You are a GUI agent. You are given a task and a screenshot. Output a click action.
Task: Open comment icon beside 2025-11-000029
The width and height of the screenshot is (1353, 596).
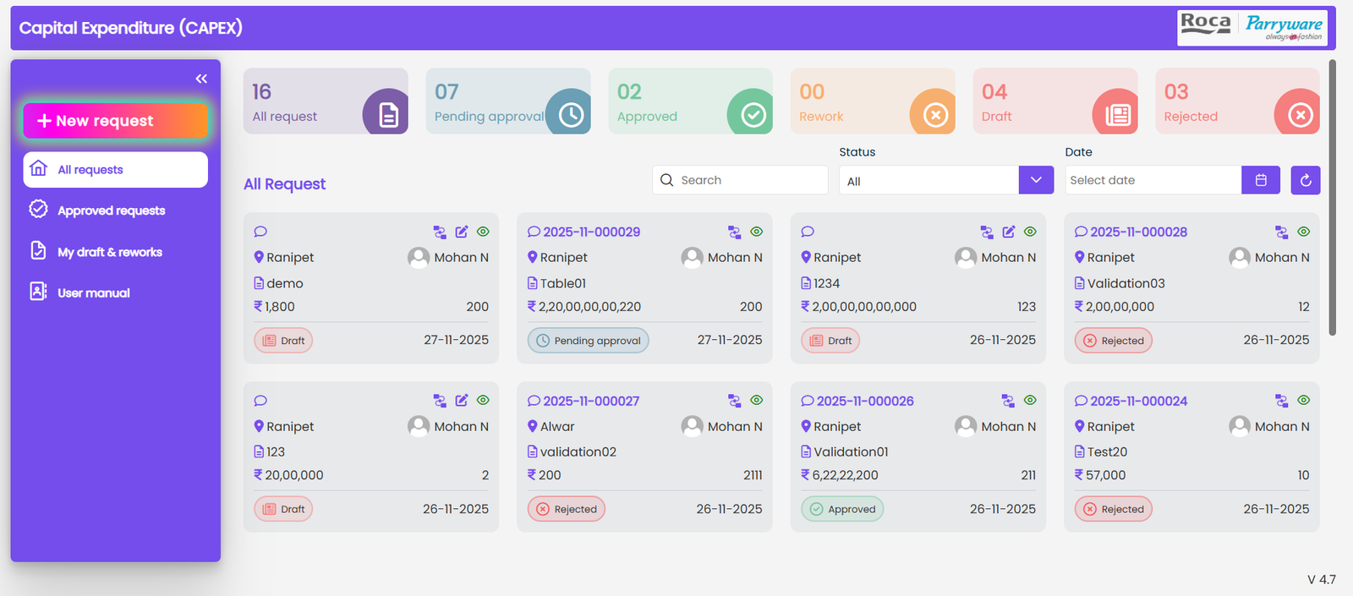point(534,232)
